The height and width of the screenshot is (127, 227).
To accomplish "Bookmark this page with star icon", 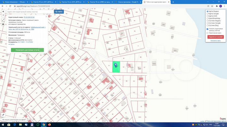I will coord(212,6).
